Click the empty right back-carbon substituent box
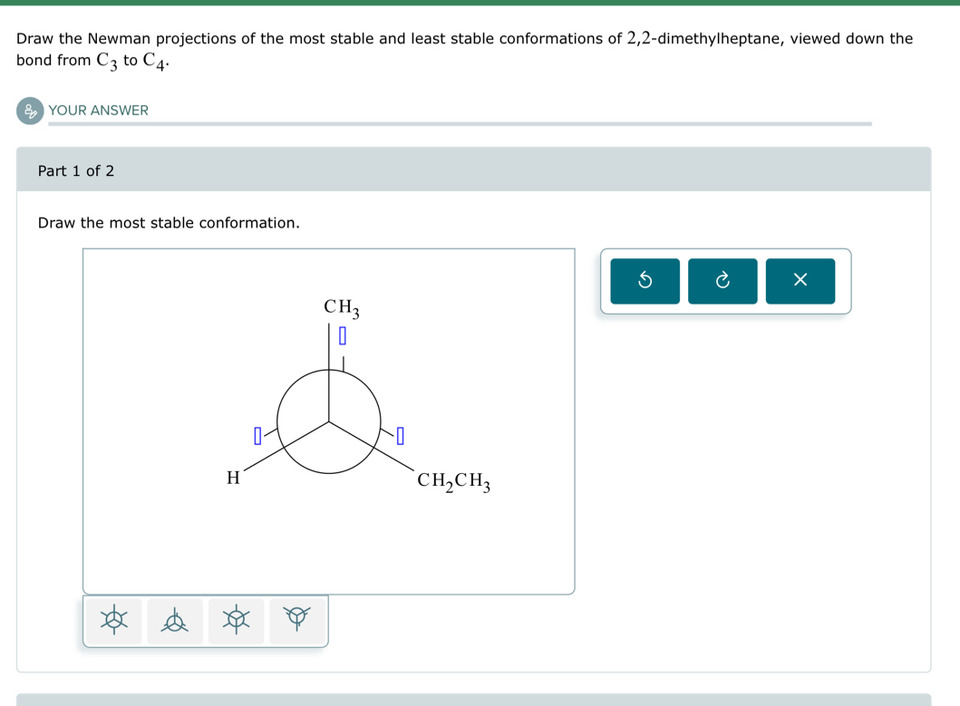This screenshot has width=960, height=706. point(401,436)
